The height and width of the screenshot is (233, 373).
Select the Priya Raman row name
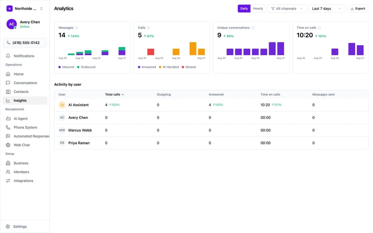[x=79, y=143]
